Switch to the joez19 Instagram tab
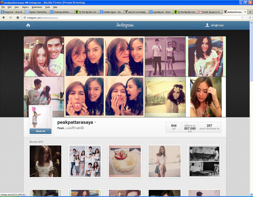This screenshot has width=253, height=197. (x=136, y=12)
